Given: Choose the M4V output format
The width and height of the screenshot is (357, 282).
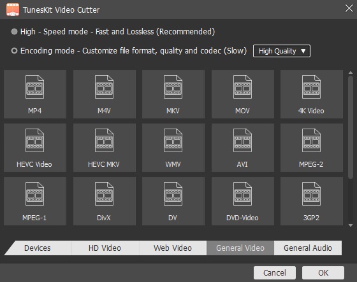Looking at the screenshot, I should (105, 94).
